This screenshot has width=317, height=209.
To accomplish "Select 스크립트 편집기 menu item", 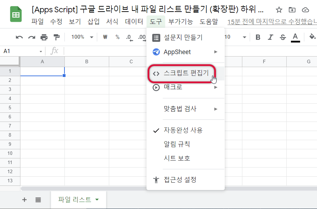I will 186,73.
